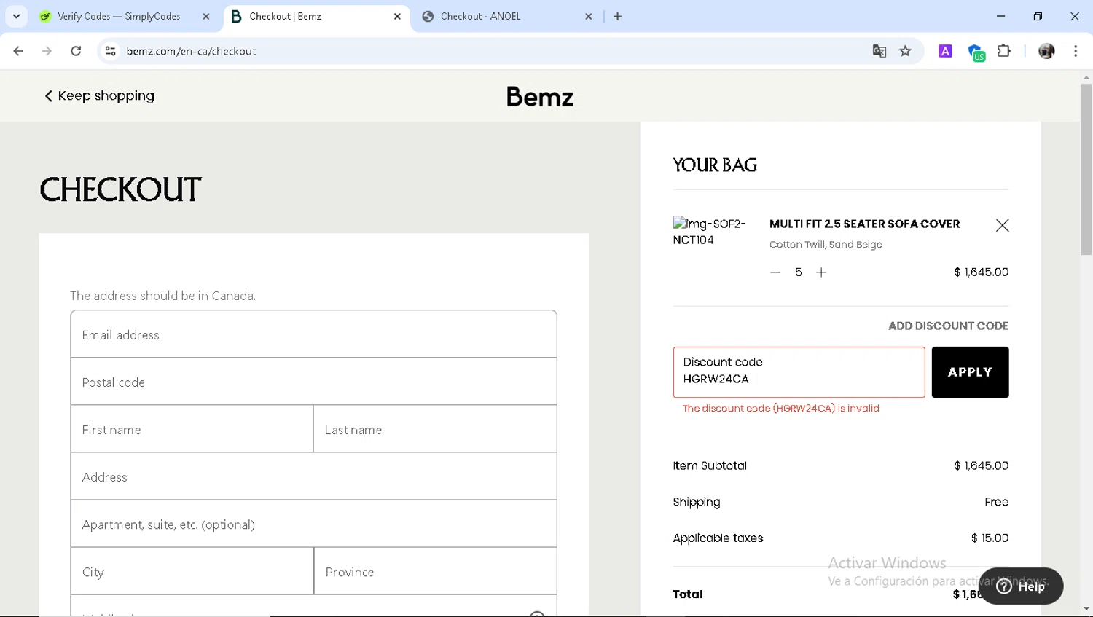Open a new browser tab
Screen dimensions: 1093x617
click(x=618, y=16)
